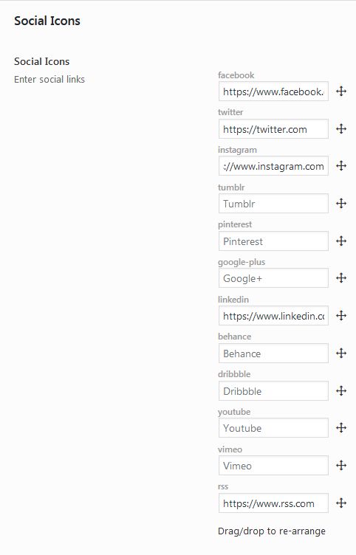Click the Pinterest placeholder input box
The width and height of the screenshot is (356, 555).
[x=273, y=241]
